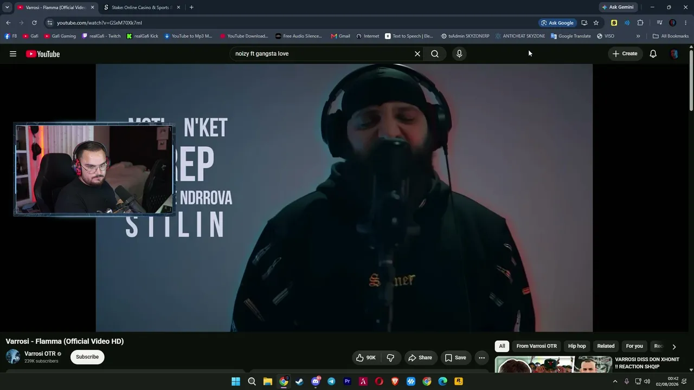Open the realGafi - Twitch bookmark
Screen dimensions: 694x390
101,36
